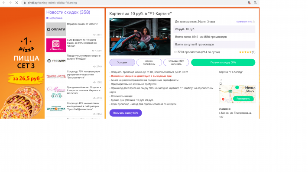Click the five-star rating
Viewport: 308px width, 173px height.
pos(245,52)
